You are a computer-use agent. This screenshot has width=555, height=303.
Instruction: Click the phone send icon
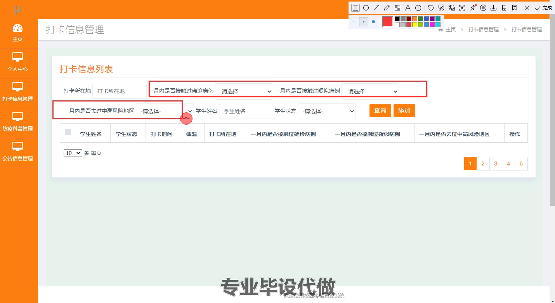pos(504,8)
